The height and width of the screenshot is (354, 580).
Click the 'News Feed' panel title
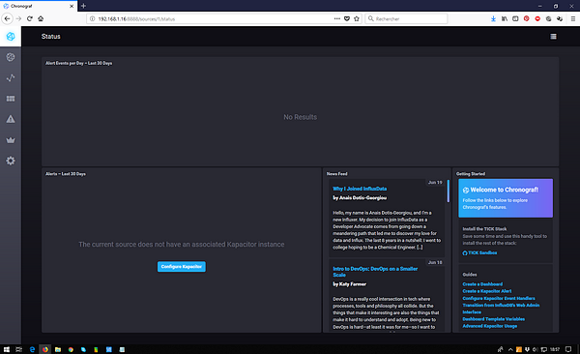[336, 174]
